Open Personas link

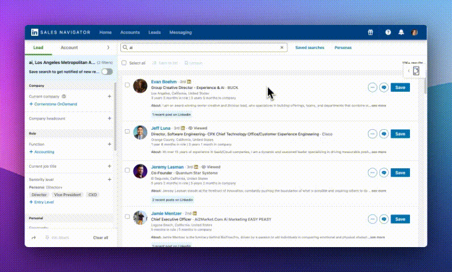[x=343, y=48]
